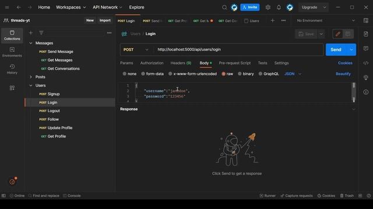Viewport: 373px width, 209px height.
Task: Click the filter collections icon
Action: (x=41, y=33)
